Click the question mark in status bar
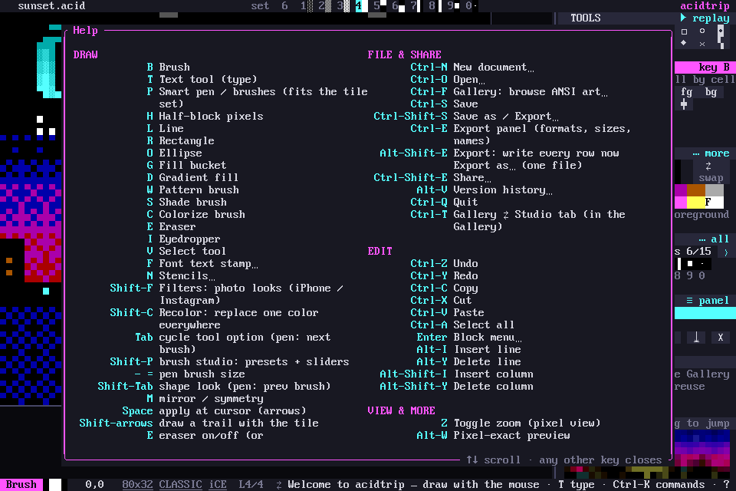736x491 pixels. 727,484
